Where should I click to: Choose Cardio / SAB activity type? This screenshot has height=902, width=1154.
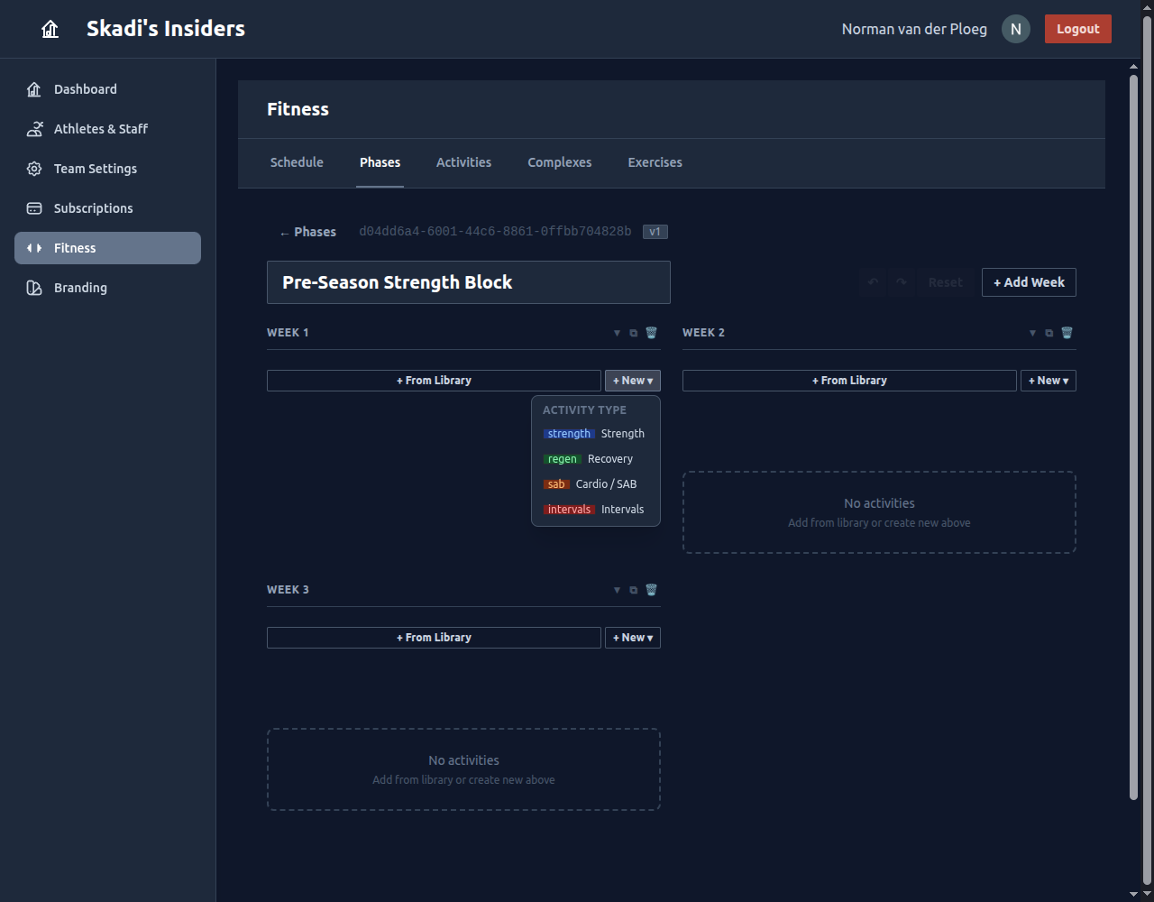click(596, 484)
